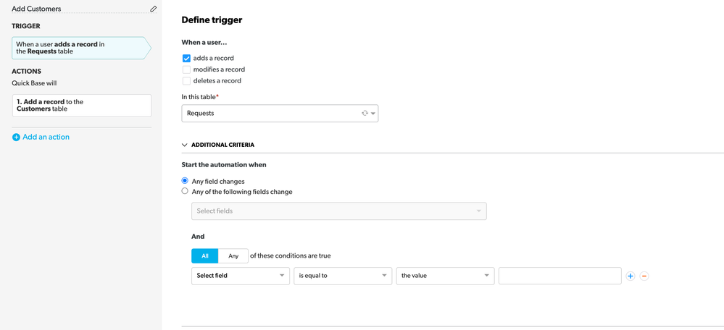Screen dimensions: 724x330
Task: Click the orange minus icon to remove condition
Action: click(x=644, y=276)
